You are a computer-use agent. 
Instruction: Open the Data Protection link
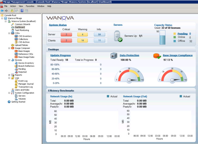(129, 55)
